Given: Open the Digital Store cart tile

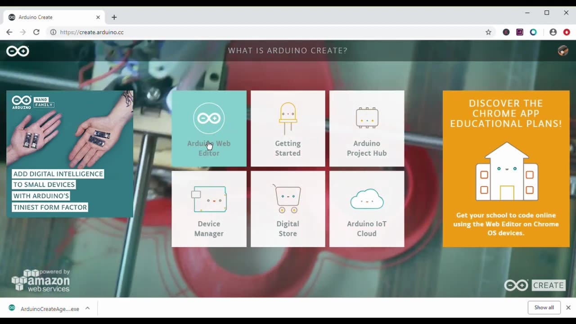Looking at the screenshot, I should coord(288,209).
